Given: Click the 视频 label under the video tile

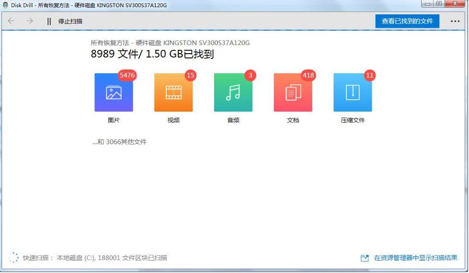Looking at the screenshot, I should pos(173,120).
